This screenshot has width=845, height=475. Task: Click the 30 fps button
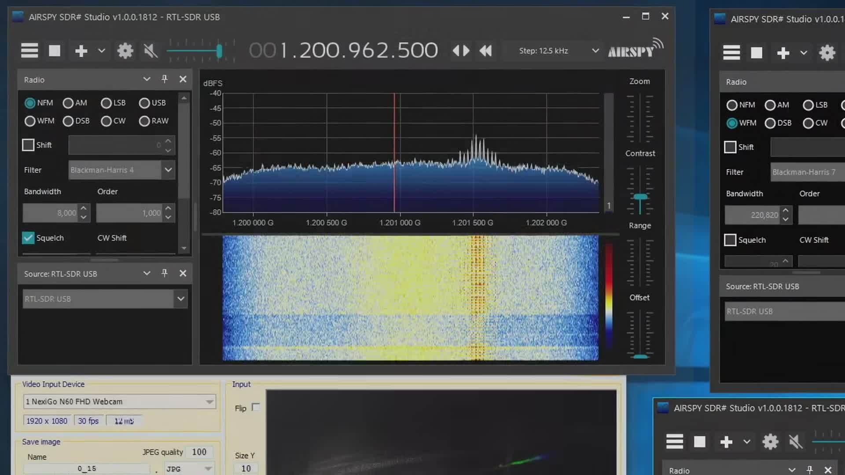[x=88, y=421]
